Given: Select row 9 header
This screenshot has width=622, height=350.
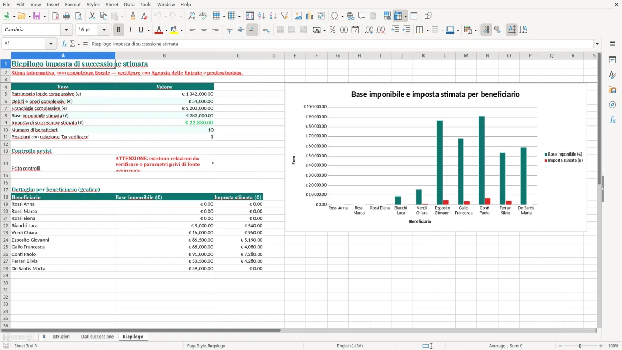Looking at the screenshot, I should point(6,123).
